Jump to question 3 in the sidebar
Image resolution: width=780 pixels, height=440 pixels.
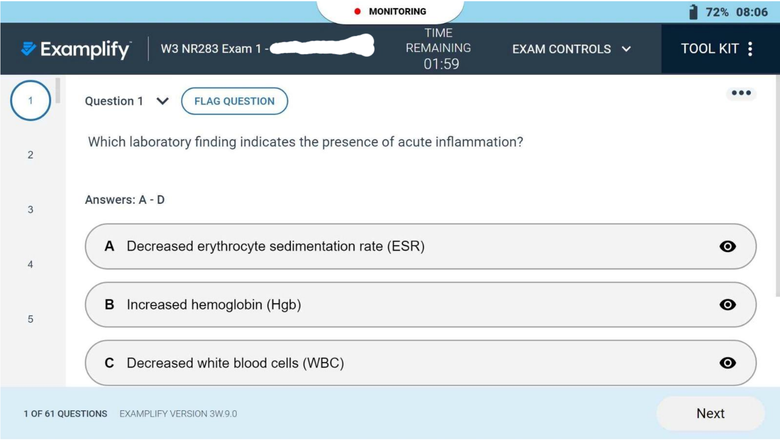[x=30, y=210]
